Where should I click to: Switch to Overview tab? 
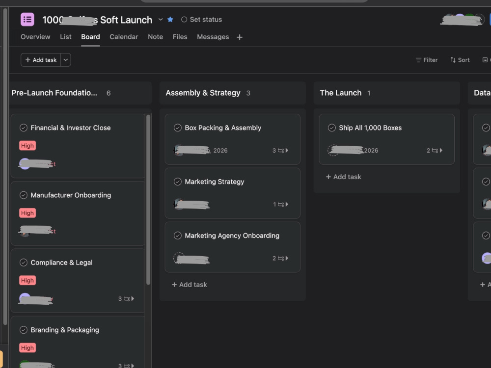click(x=35, y=37)
